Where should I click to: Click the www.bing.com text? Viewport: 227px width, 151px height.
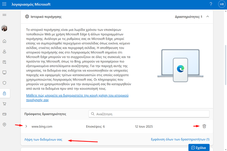pos(42,127)
